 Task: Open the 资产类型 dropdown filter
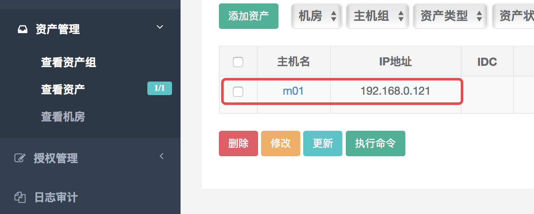point(451,17)
